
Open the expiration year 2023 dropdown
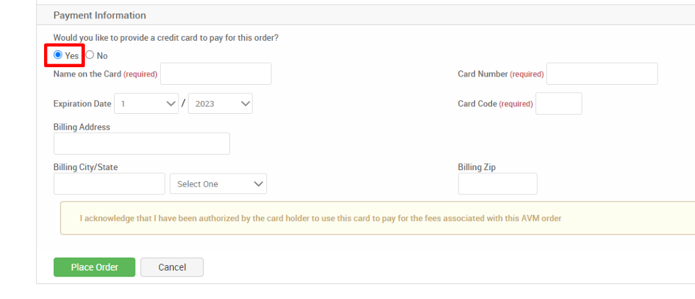coord(221,104)
